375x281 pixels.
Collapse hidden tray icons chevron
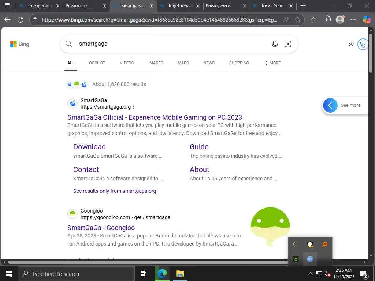tap(310, 274)
